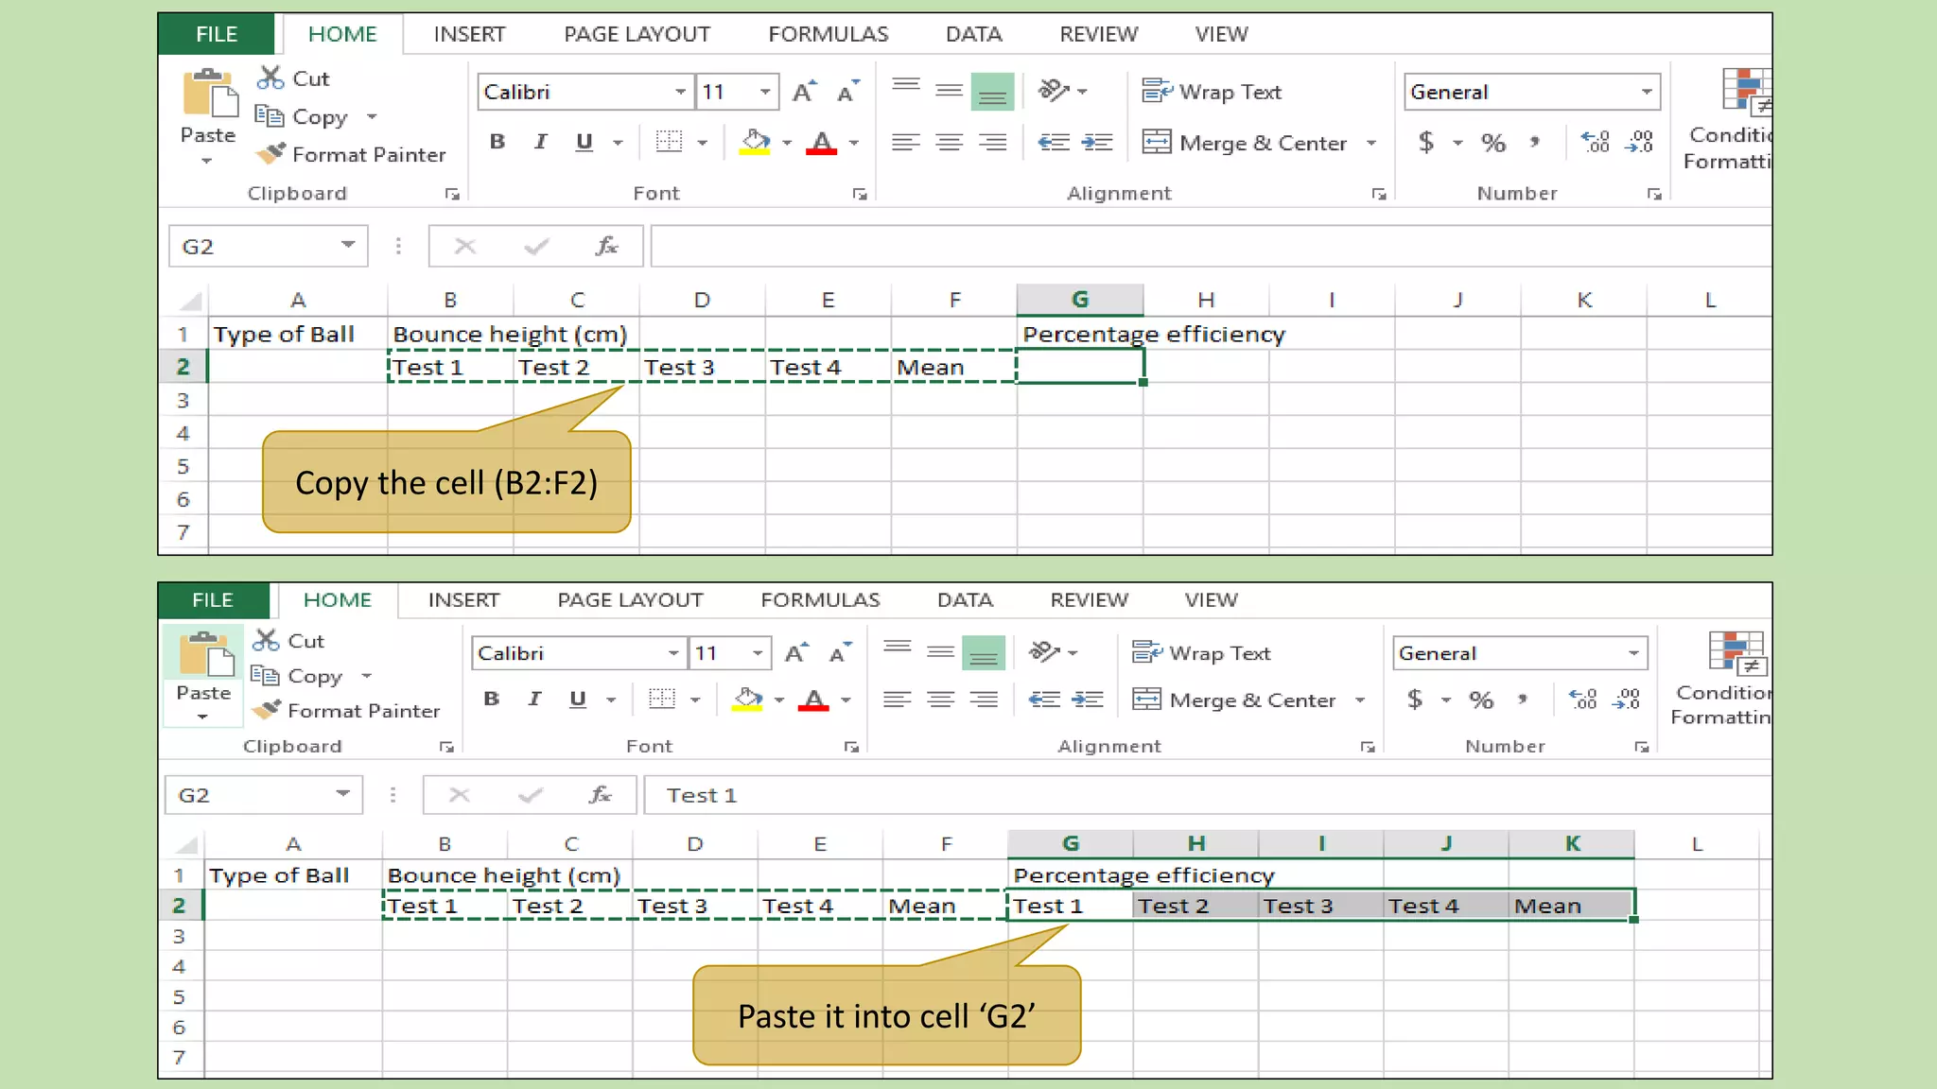Viewport: 1937px width, 1089px height.
Task: Open font size 11 dropdown in upper window
Action: [x=764, y=92]
